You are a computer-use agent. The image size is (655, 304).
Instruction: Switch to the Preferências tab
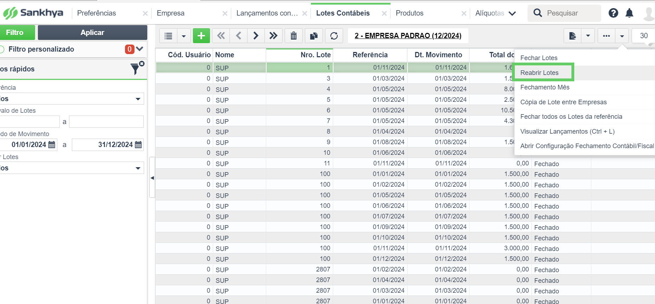pos(96,13)
